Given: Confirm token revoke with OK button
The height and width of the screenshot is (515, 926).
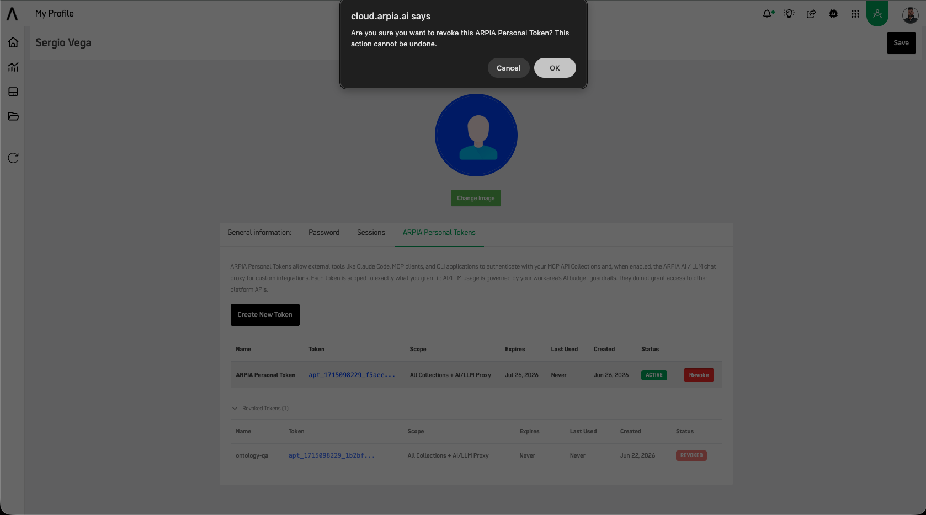Looking at the screenshot, I should click(x=555, y=68).
